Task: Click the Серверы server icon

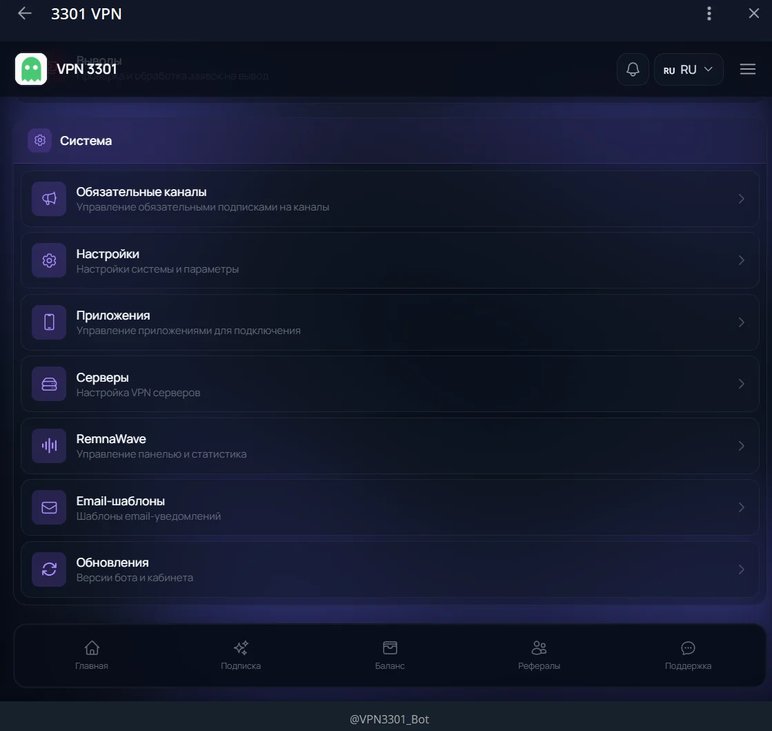Action: point(48,384)
